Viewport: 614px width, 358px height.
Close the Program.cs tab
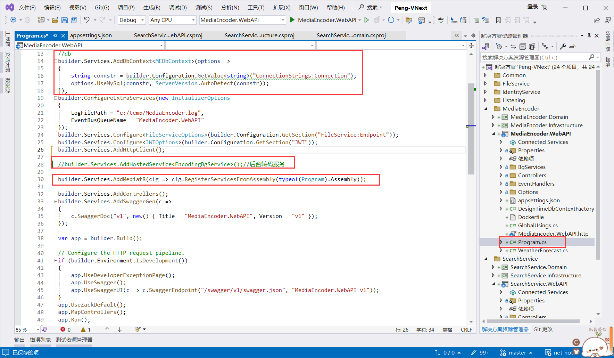63,35
